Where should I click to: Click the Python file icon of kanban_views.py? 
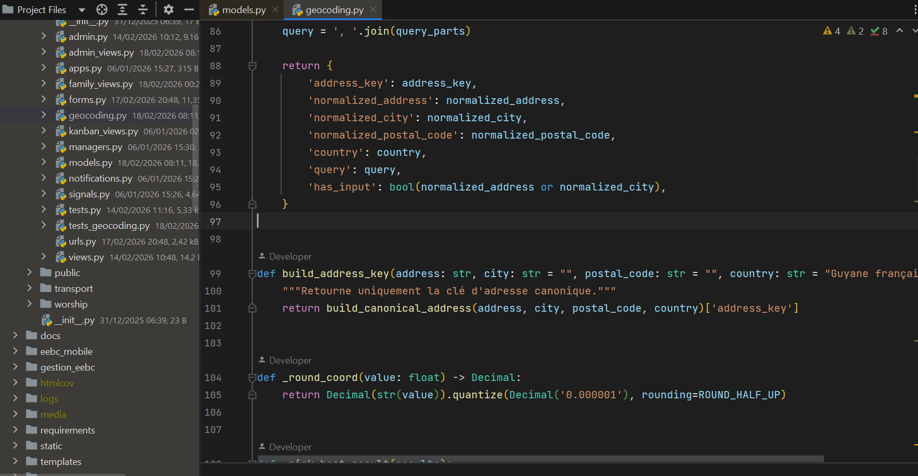coord(61,131)
